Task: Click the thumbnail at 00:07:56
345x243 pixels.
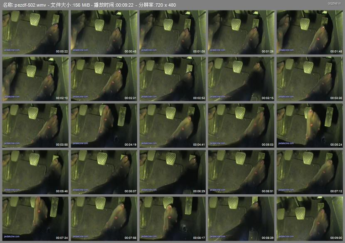Action: [104, 219]
